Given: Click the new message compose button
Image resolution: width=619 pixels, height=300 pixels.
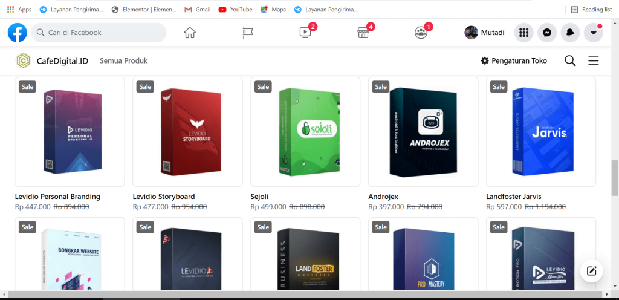Looking at the screenshot, I should point(591,270).
